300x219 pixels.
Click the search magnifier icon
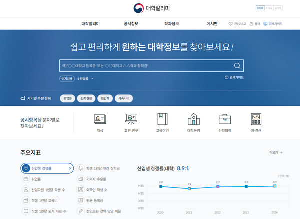point(237,66)
